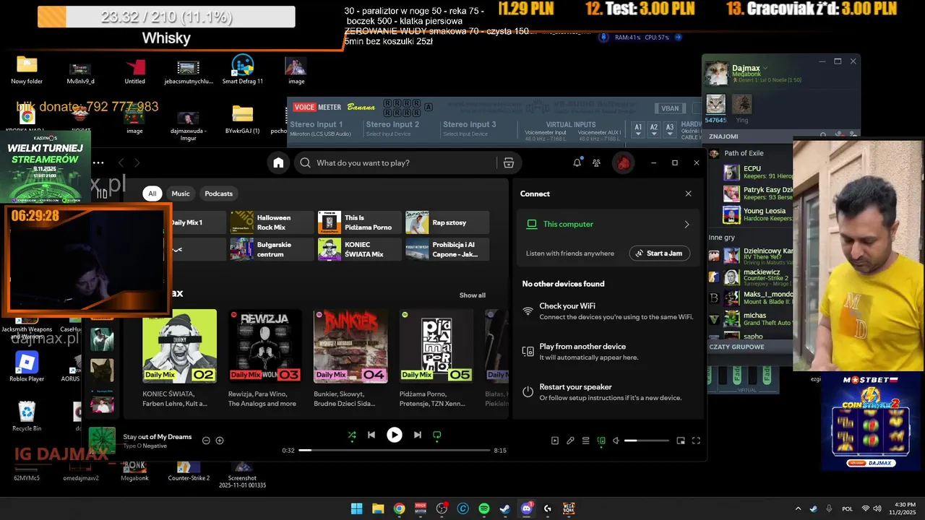
Task: Open the Daily Mix 05 card
Action: pyautogui.click(x=436, y=359)
